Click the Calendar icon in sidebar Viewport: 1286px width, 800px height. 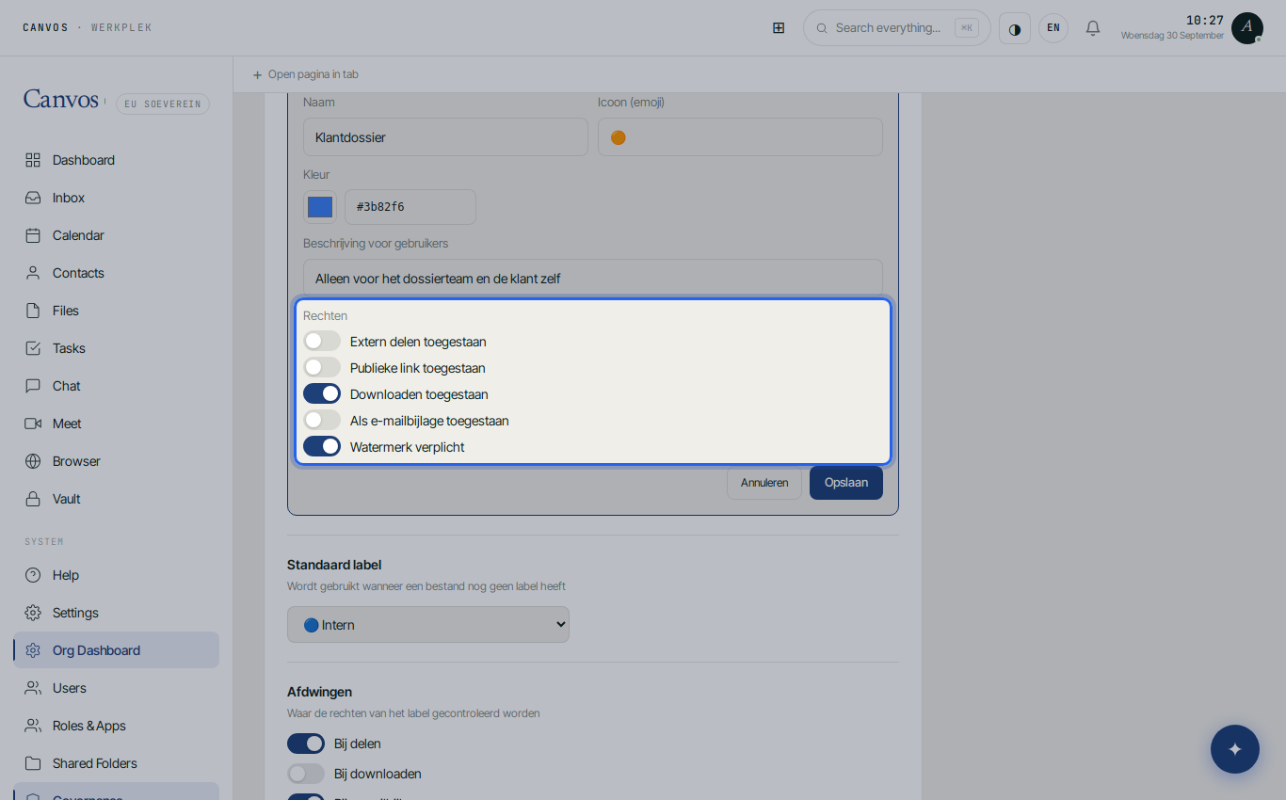click(33, 235)
